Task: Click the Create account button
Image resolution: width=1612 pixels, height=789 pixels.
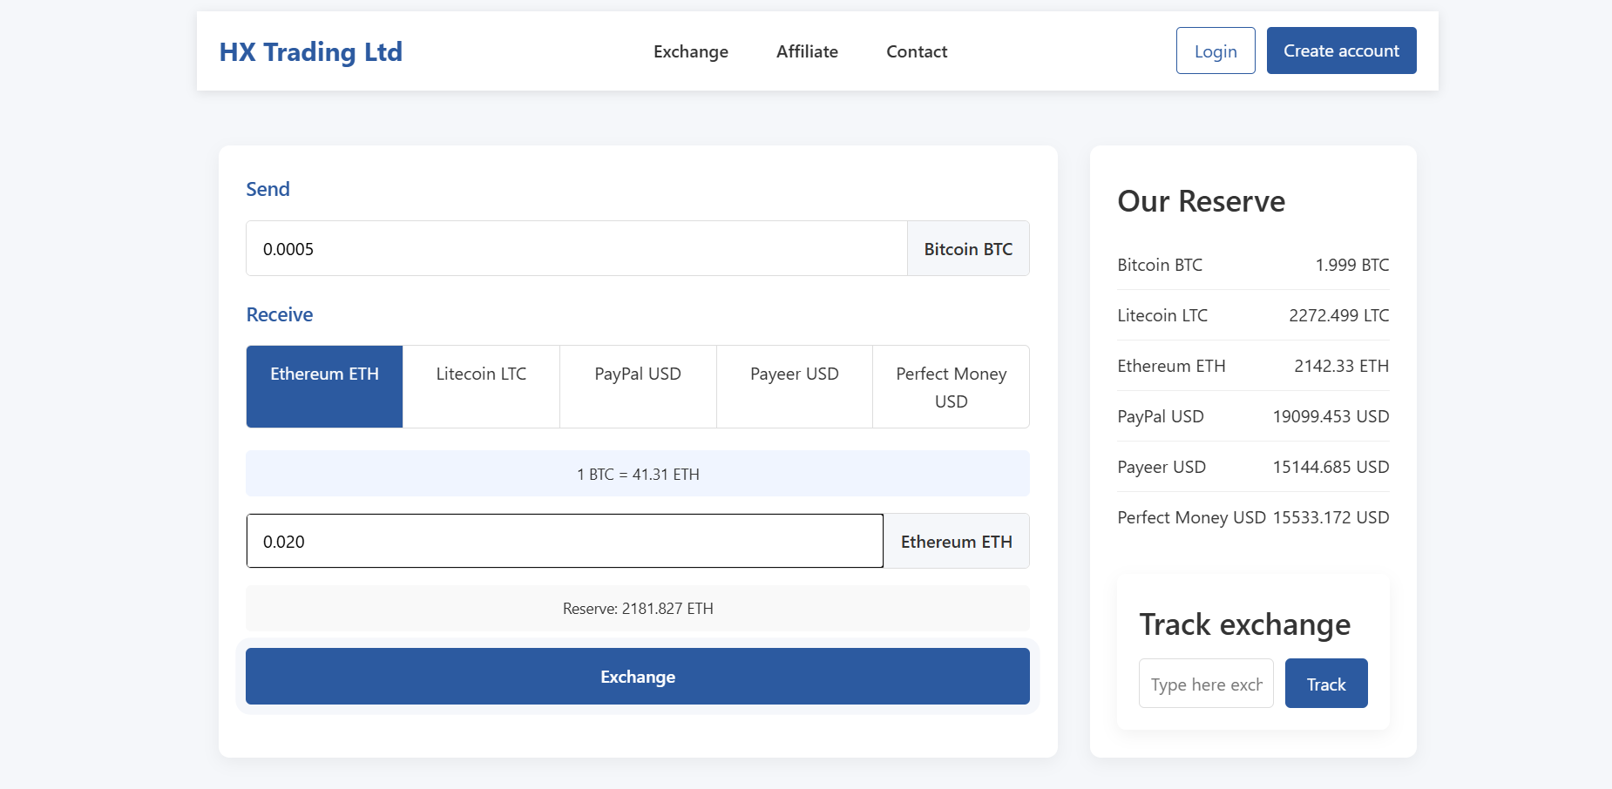Action: 1341,51
